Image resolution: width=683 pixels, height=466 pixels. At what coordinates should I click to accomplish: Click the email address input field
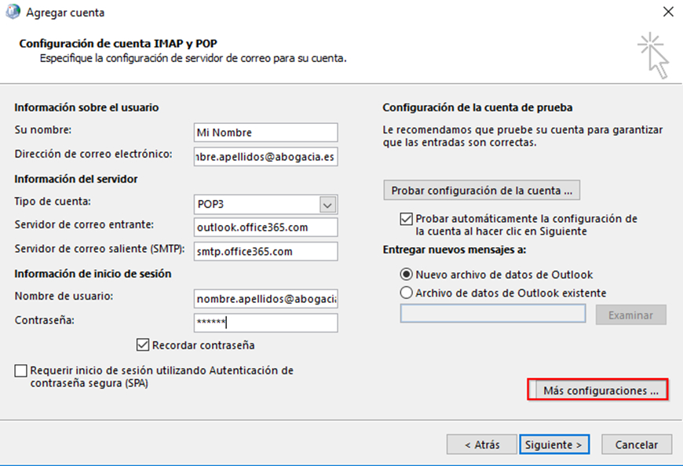pos(265,157)
